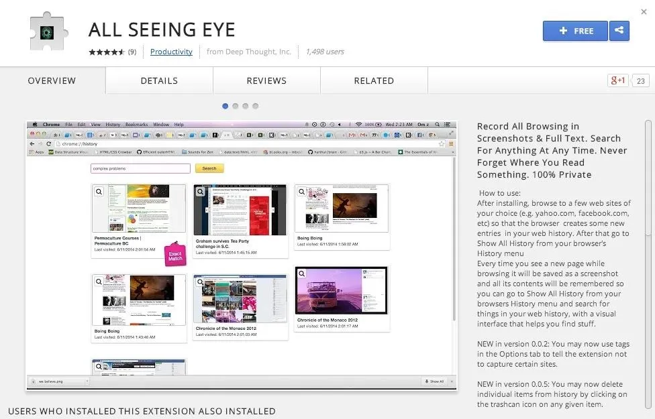Switch to the Details tab
This screenshot has width=655, height=419.
(159, 80)
